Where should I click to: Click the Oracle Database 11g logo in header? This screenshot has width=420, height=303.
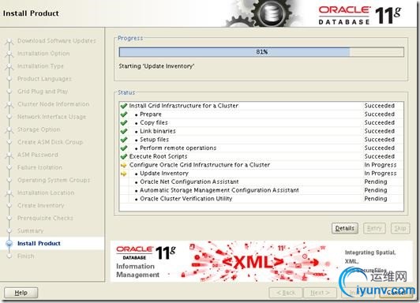tap(360, 15)
